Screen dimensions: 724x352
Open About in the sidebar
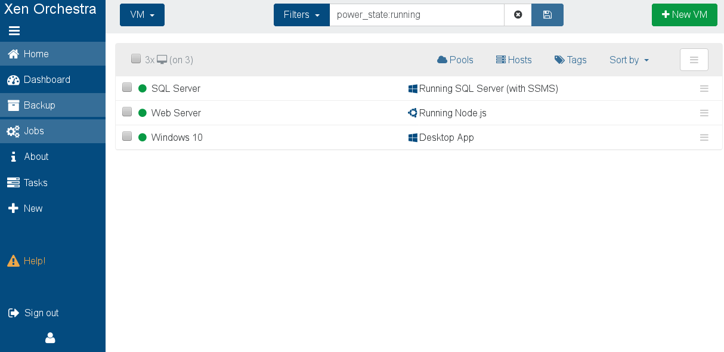52,156
